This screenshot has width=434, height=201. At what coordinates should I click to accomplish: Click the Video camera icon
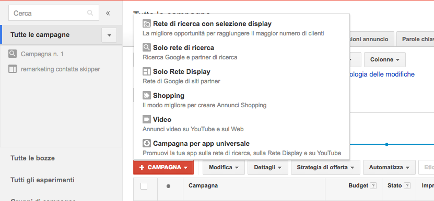click(147, 119)
